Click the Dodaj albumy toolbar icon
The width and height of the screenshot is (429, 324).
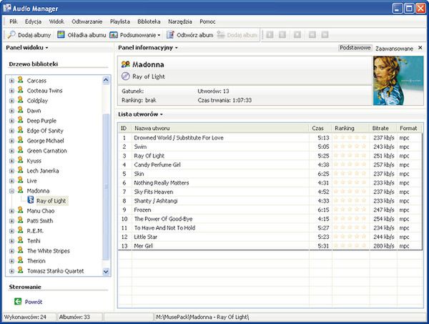pos(12,34)
